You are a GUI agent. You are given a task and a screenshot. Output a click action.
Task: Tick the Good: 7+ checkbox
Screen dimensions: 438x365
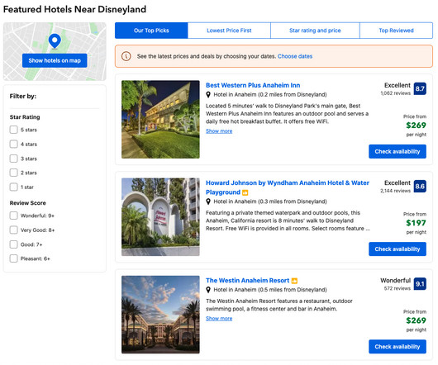[x=14, y=244]
